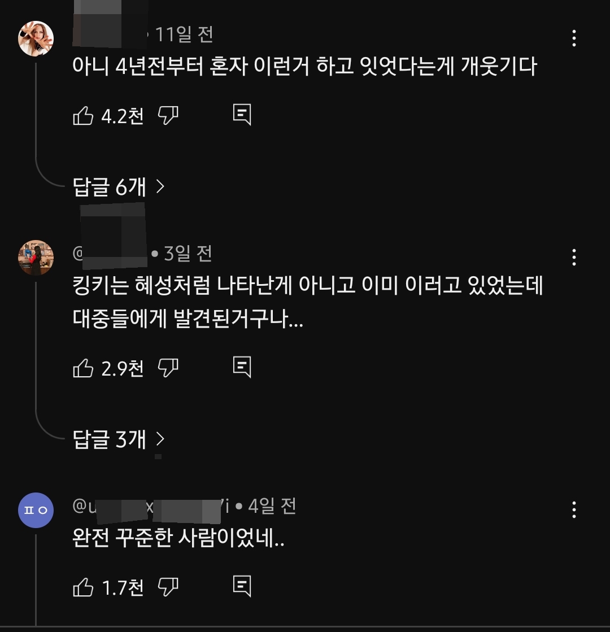610x632 pixels.
Task: Open the second commenter's profile avatar
Action: pos(36,258)
